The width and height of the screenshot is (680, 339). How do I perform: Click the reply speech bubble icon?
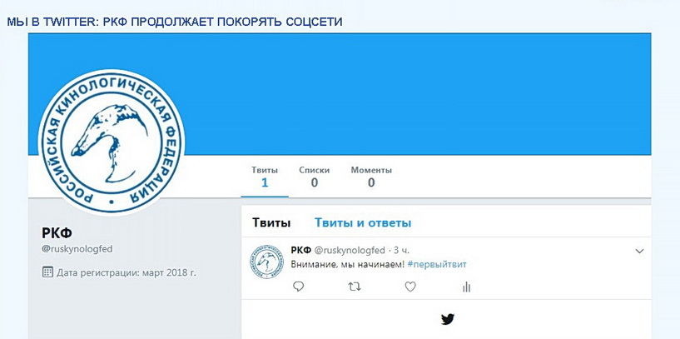(298, 287)
